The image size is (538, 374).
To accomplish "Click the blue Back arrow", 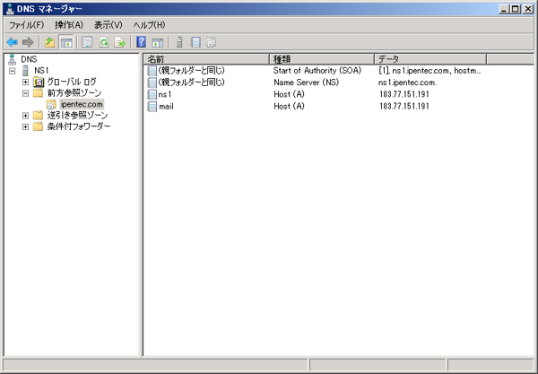I will click(x=12, y=42).
